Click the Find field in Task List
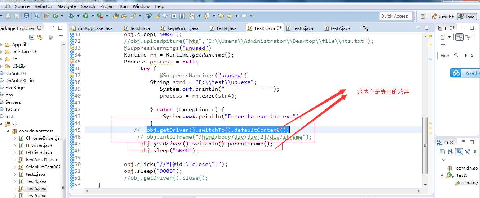Viewport: 480px width, 198px height. coord(449,55)
